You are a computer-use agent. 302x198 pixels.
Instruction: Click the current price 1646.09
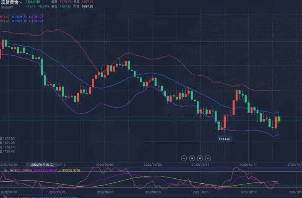pos(32,3)
